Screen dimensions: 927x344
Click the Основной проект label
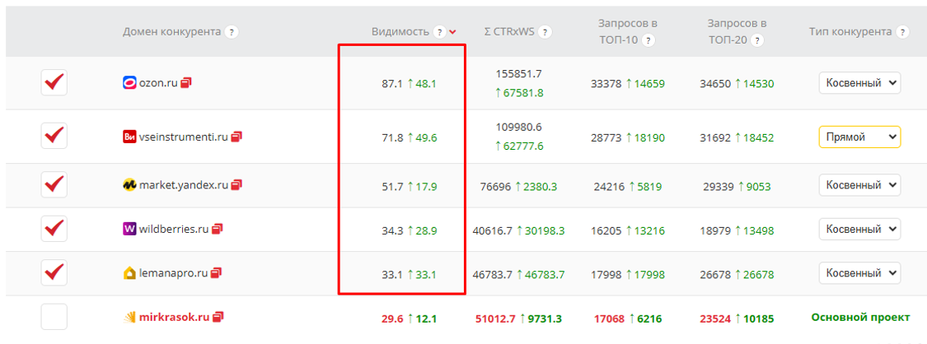(x=860, y=318)
